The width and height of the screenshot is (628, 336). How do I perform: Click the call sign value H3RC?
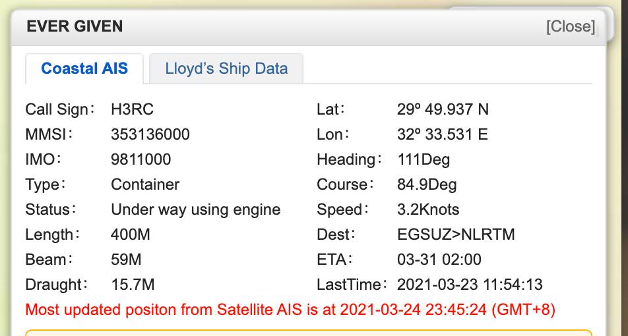tap(132, 109)
